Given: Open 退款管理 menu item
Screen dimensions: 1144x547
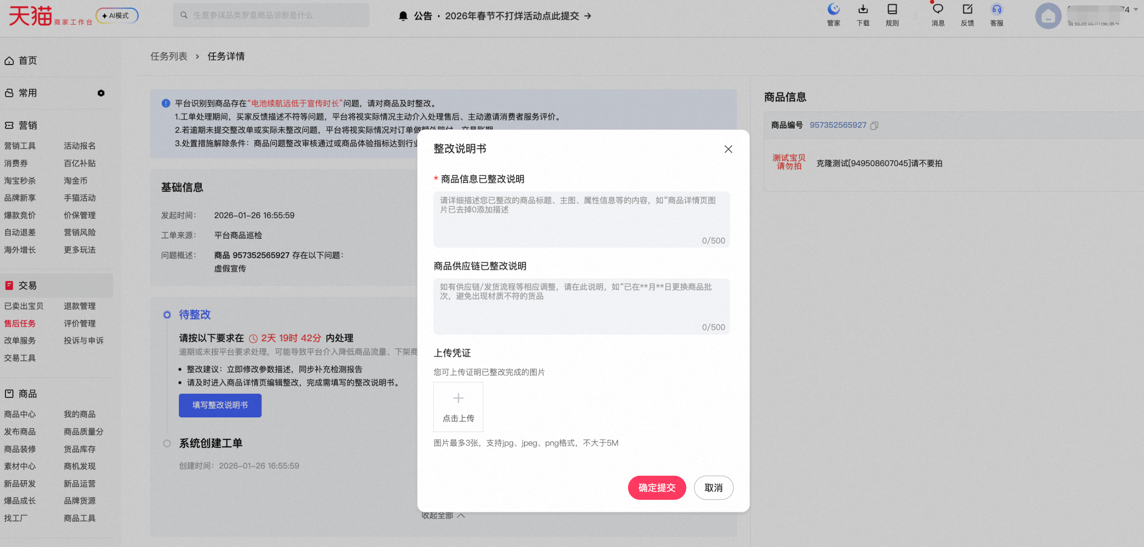Looking at the screenshot, I should (79, 306).
